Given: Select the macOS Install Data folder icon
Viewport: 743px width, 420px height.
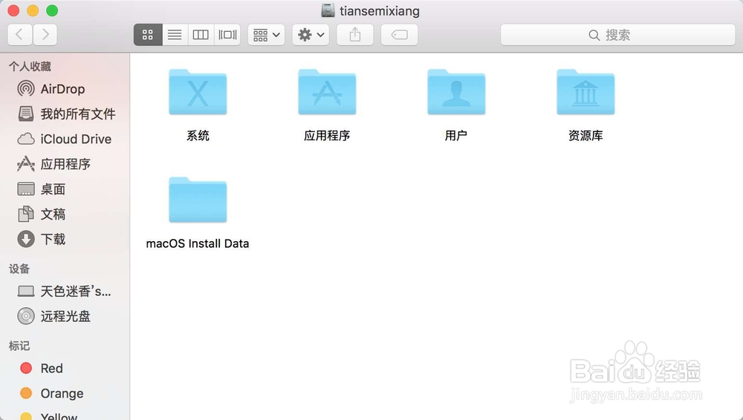Looking at the screenshot, I should [198, 200].
